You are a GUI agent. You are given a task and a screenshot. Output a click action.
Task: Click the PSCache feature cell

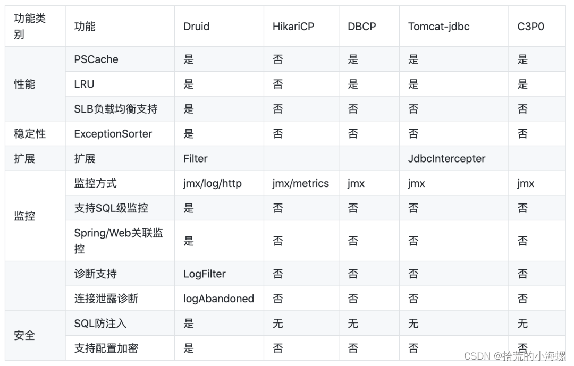(x=120, y=59)
